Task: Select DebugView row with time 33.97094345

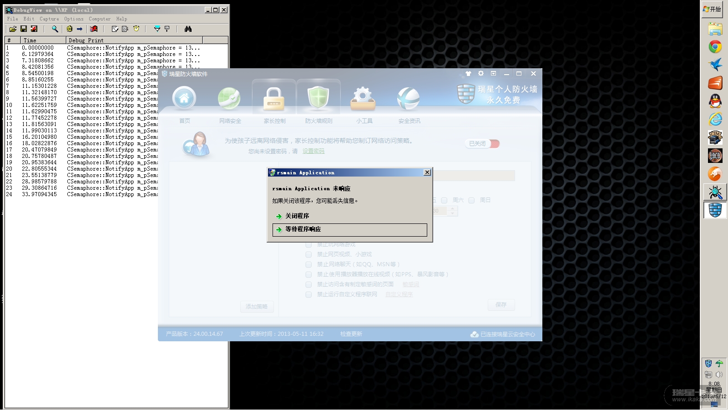Action: coord(81,194)
